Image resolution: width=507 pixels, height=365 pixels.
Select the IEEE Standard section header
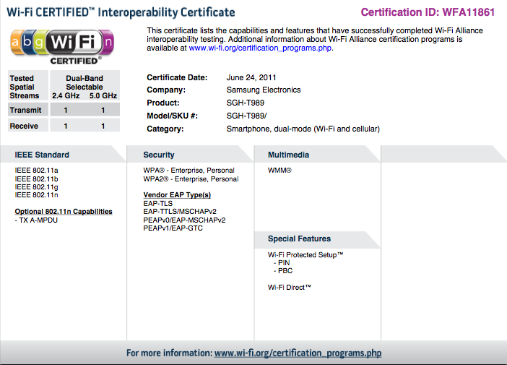point(42,155)
